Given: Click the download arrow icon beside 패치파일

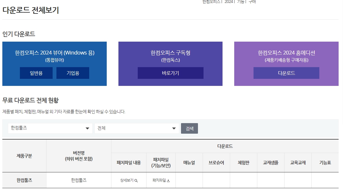Looking at the screenshot, I should 168,181.
